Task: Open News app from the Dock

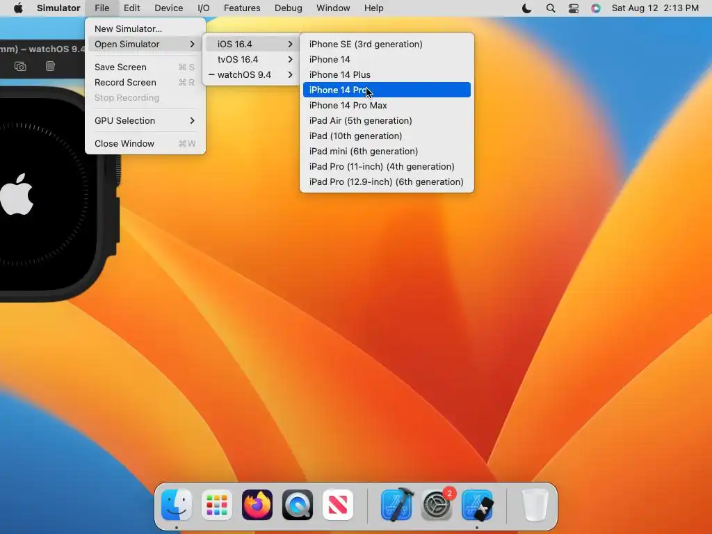Action: pos(338,505)
